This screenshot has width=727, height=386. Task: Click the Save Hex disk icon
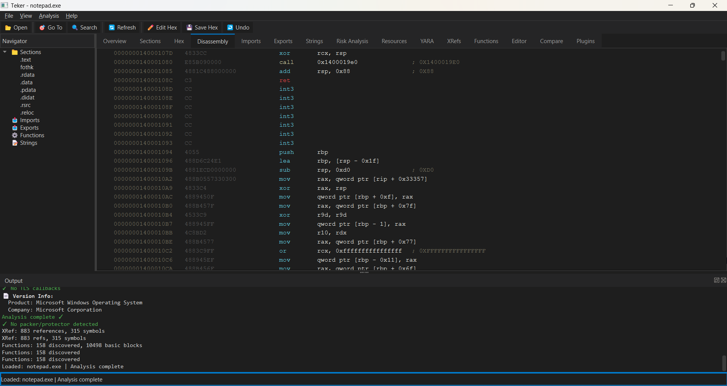tap(189, 28)
